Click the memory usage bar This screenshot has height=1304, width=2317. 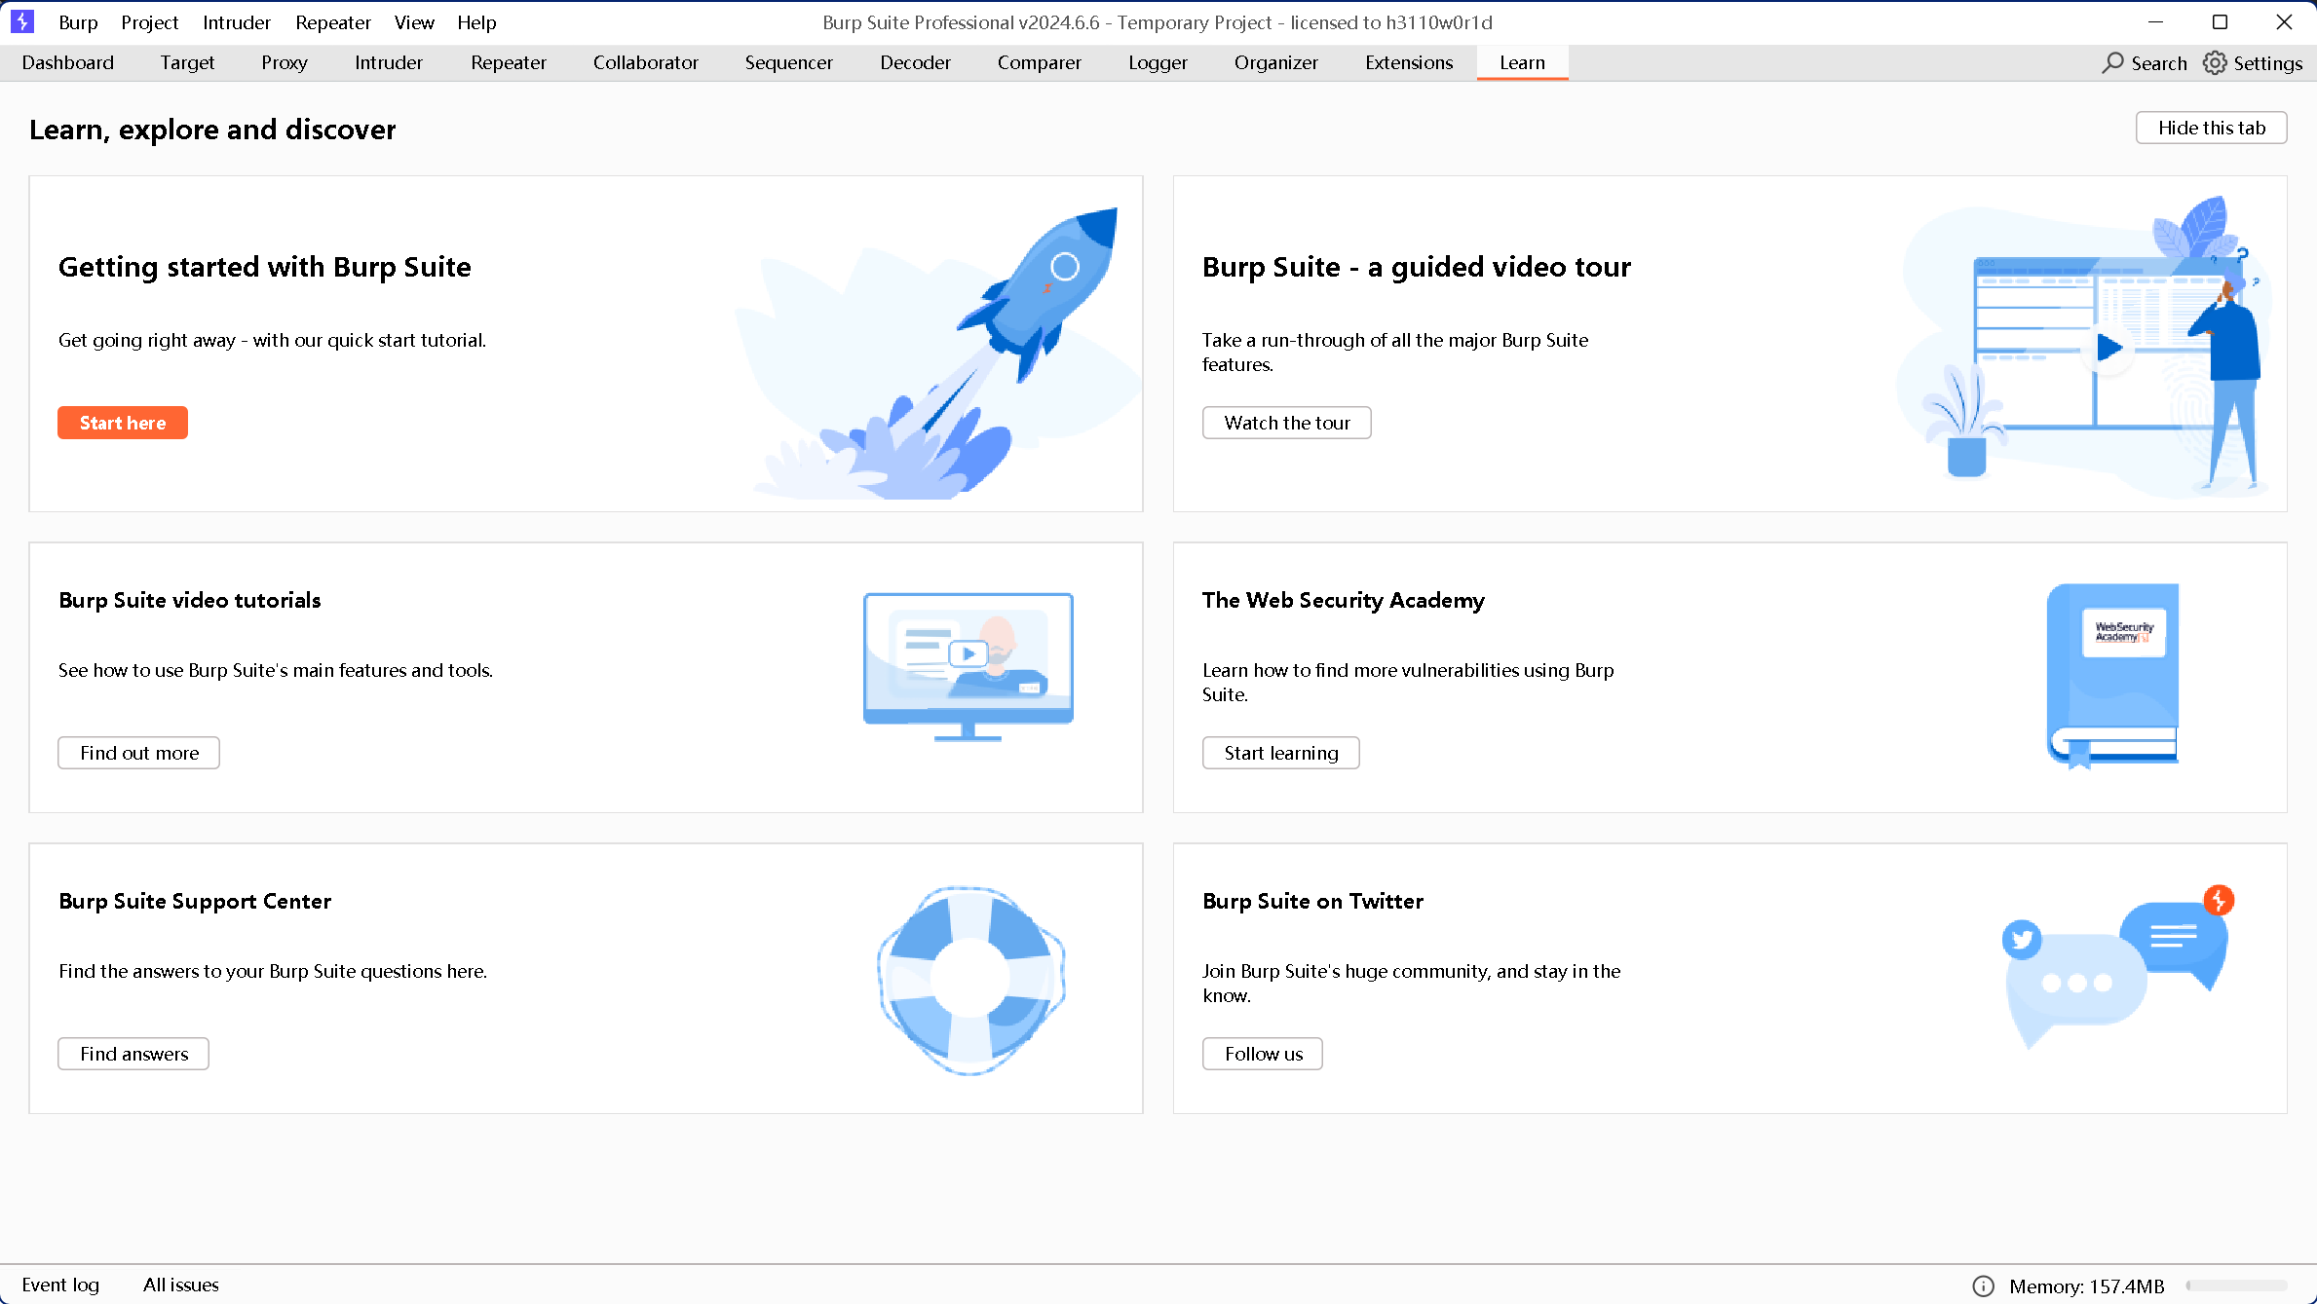[x=2236, y=1285]
